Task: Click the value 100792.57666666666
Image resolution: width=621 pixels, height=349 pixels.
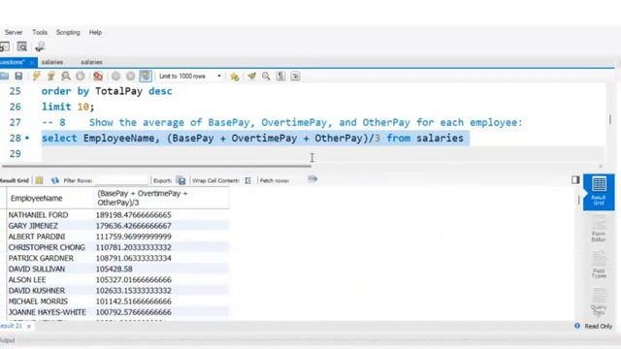Action: tap(134, 312)
